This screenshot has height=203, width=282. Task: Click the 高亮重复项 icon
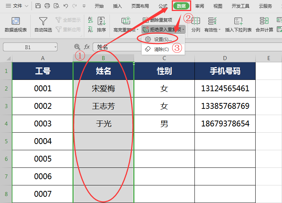(126, 21)
